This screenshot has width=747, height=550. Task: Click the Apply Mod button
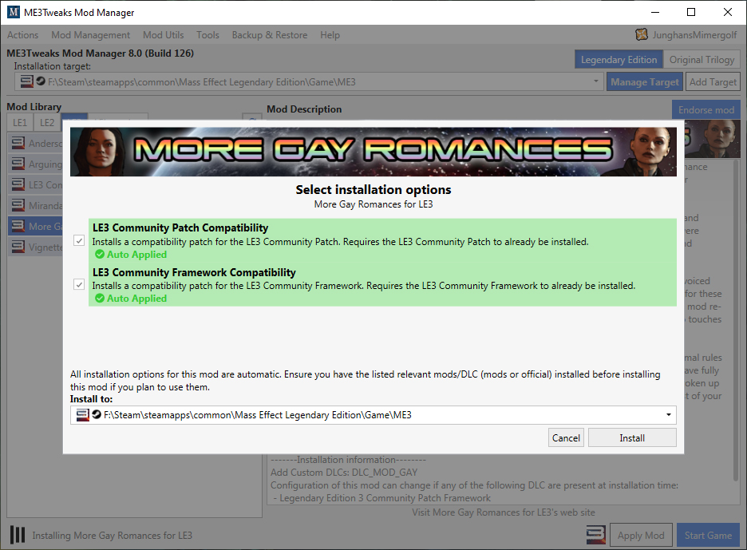[641, 535]
